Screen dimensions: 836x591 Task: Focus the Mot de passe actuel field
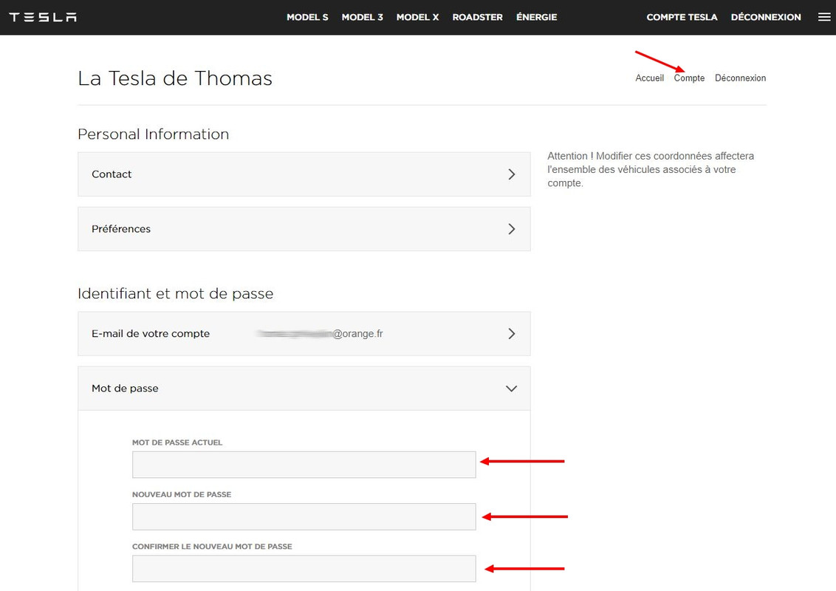coord(304,465)
